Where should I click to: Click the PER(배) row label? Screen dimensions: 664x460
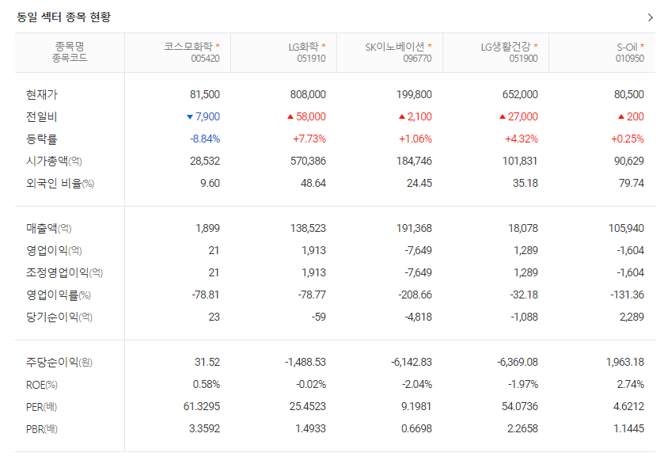41,407
